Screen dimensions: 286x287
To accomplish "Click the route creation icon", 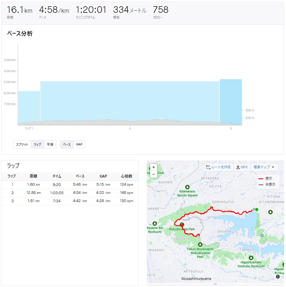I will (x=208, y=167).
